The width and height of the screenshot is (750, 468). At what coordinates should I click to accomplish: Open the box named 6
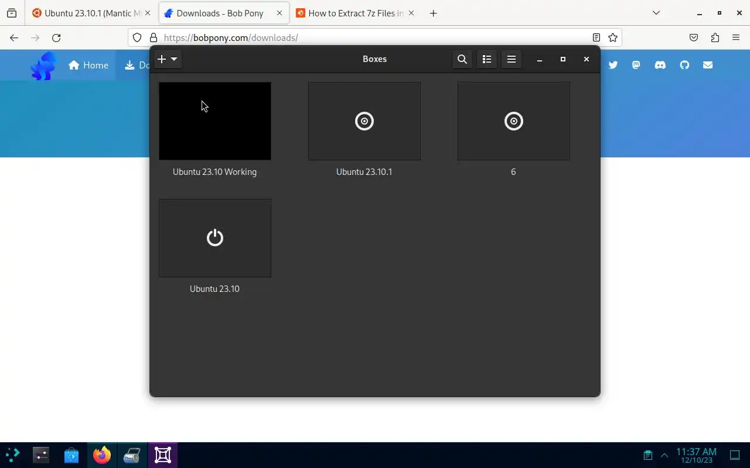514,121
